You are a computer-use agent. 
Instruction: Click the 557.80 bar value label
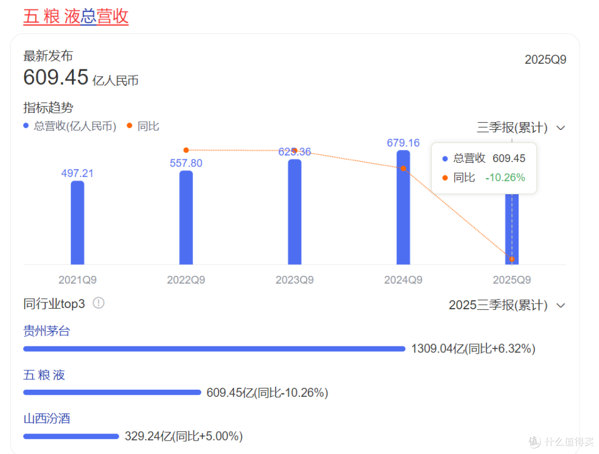coord(186,163)
